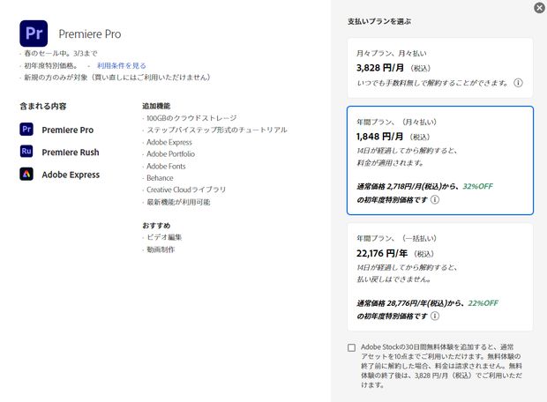The width and height of the screenshot is (547, 402).
Task: Select the annual prepaid plan 22,176 円/年
Action: (x=440, y=277)
